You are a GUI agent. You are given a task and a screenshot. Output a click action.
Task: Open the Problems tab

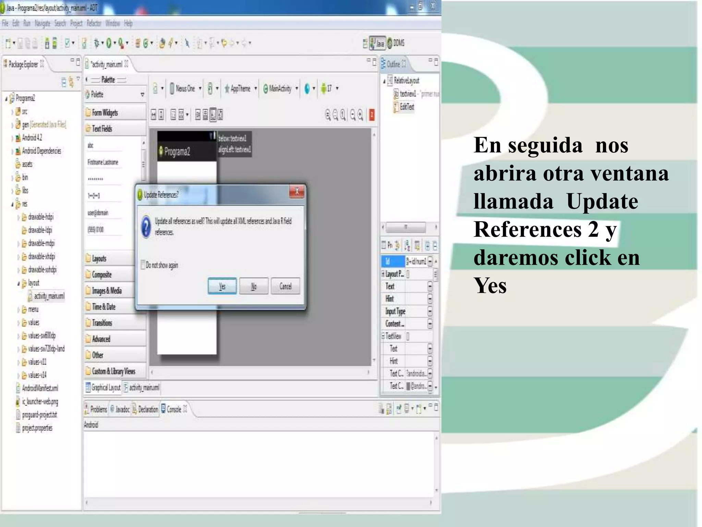click(96, 409)
